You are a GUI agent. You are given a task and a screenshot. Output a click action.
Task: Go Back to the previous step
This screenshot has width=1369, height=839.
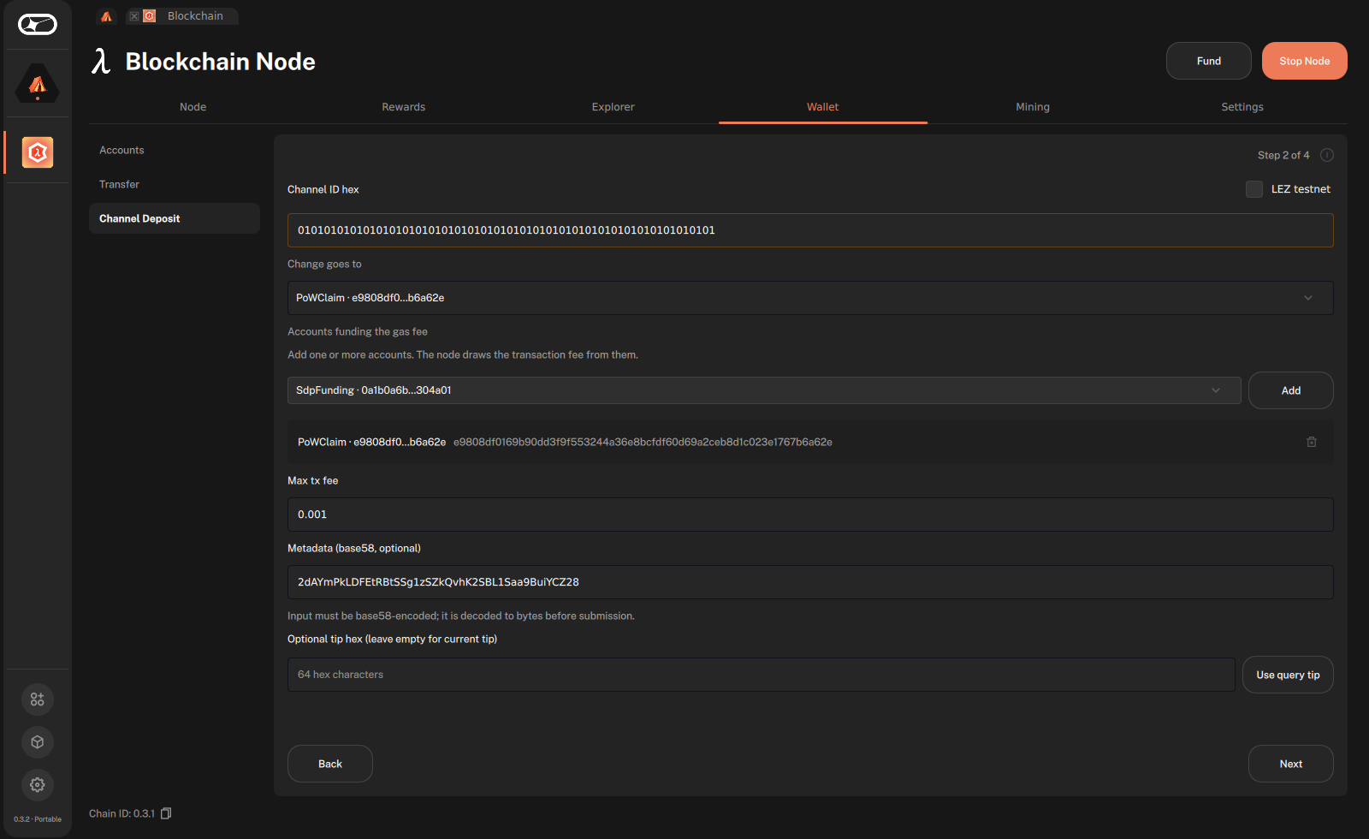(x=330, y=764)
